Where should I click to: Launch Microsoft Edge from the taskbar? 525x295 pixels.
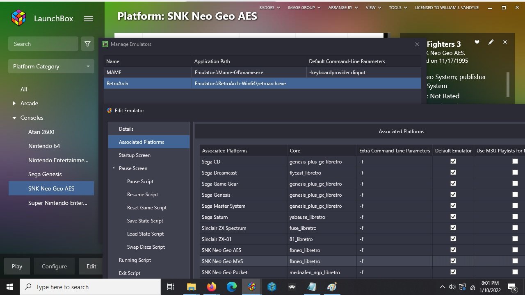[231, 287]
